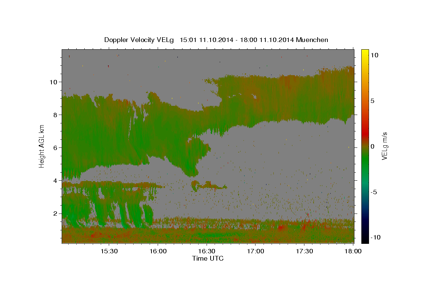Click the red spot near 17:15 low level
Image resolution: width=438 pixels, height=292 pixels.
281,228
